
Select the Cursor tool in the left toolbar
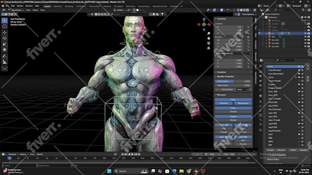pyautogui.click(x=5, y=26)
